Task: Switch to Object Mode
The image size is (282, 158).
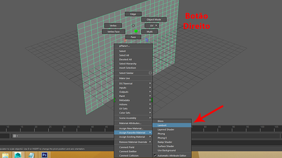Action: (154, 19)
